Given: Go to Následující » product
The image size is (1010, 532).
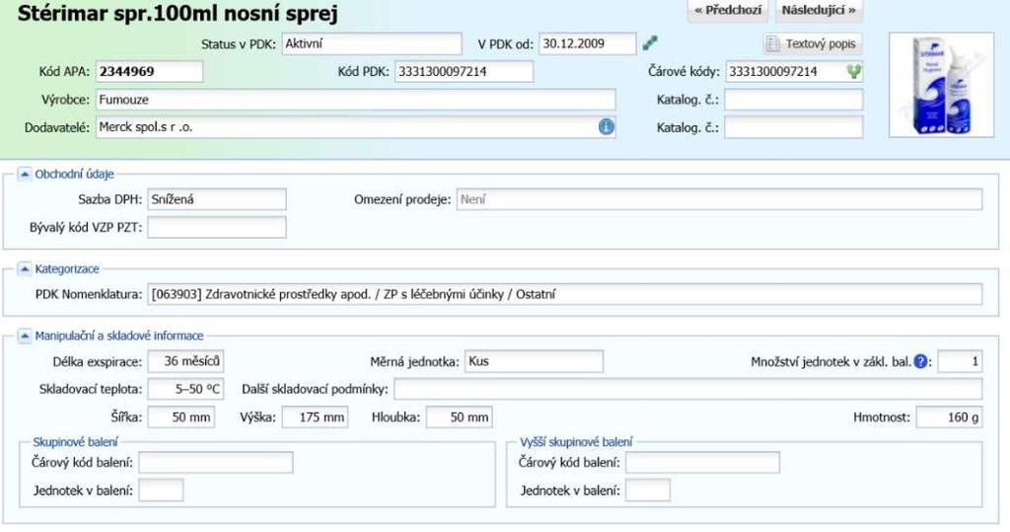Looking at the screenshot, I should click(819, 10).
